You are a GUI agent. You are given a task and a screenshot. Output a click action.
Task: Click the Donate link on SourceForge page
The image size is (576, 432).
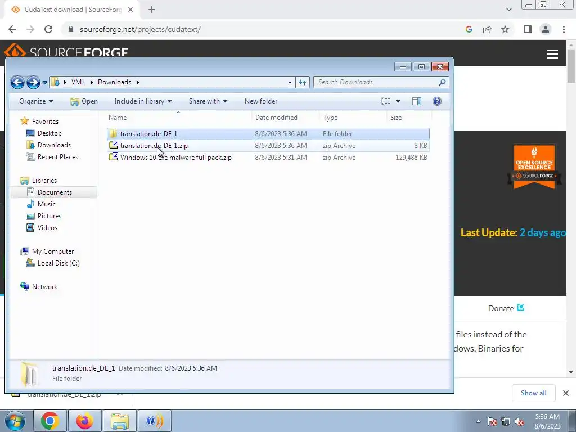point(506,308)
